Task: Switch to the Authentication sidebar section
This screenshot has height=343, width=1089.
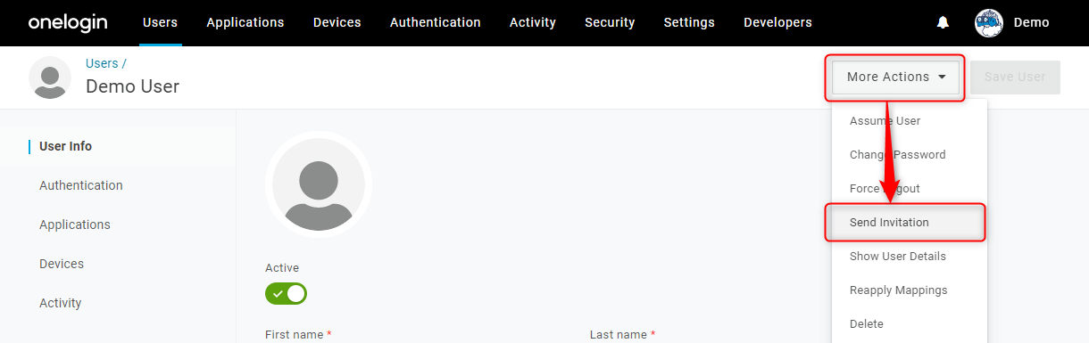Action: point(81,185)
